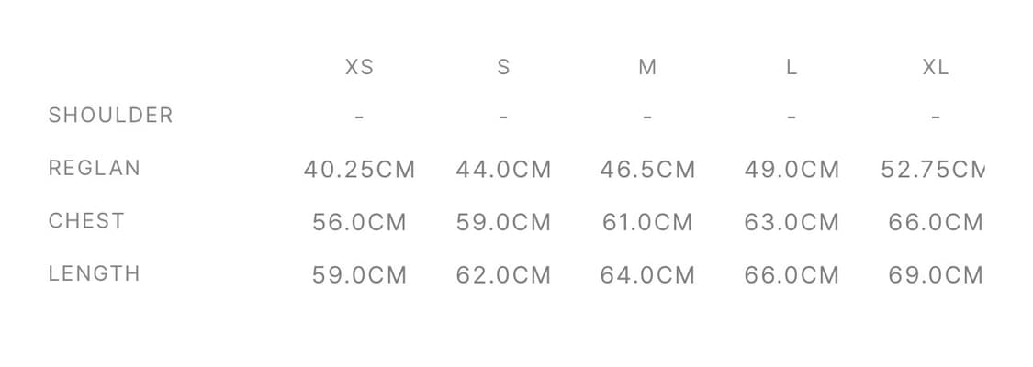Select the REGLAN row label
This screenshot has width=1033, height=367.
[x=95, y=169]
